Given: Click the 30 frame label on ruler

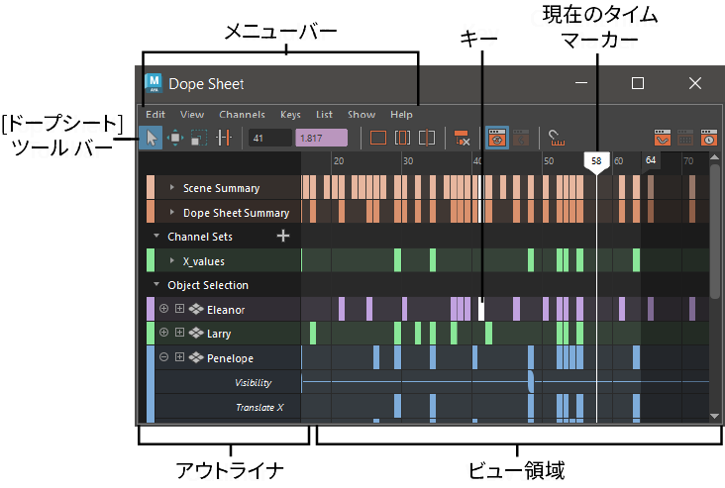Looking at the screenshot, I should click(x=408, y=160).
